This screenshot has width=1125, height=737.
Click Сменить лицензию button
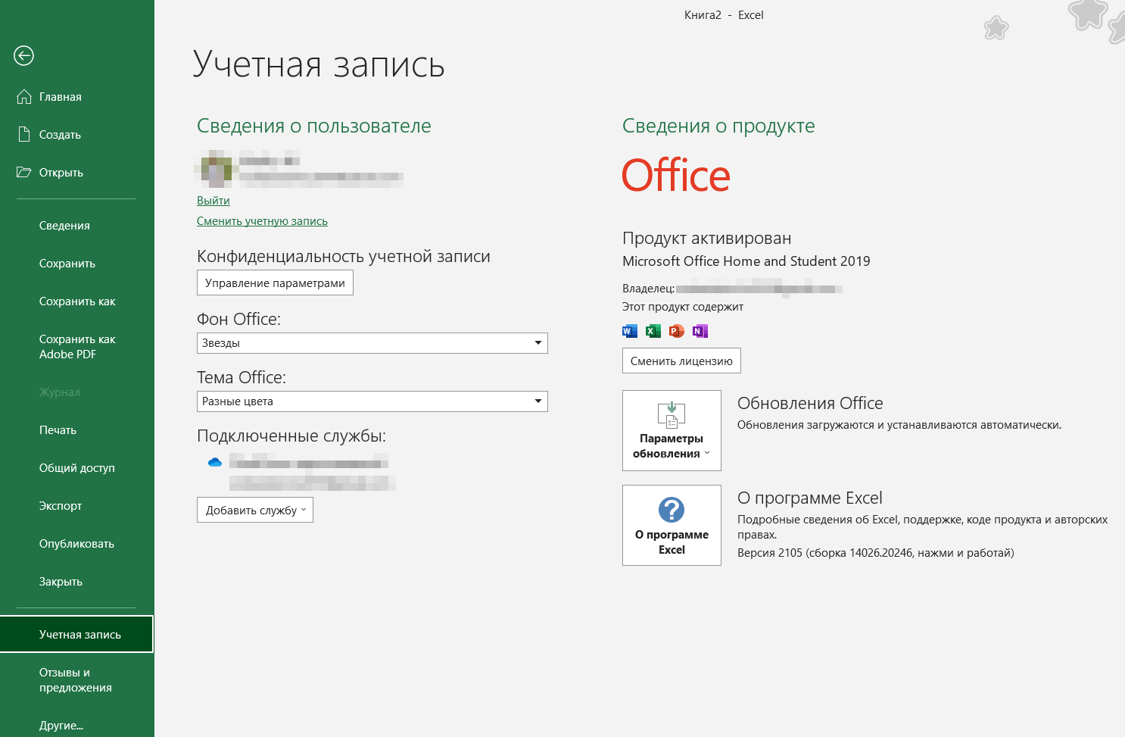(x=681, y=361)
